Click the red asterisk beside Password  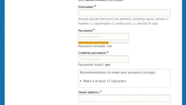coord(94,30)
